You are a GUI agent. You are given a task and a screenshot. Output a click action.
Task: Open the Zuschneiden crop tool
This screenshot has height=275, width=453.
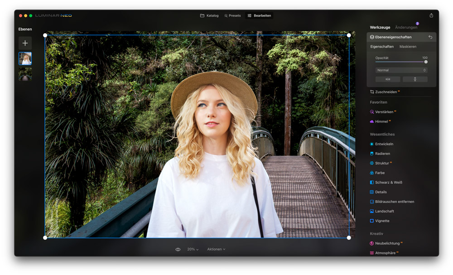pos(385,92)
